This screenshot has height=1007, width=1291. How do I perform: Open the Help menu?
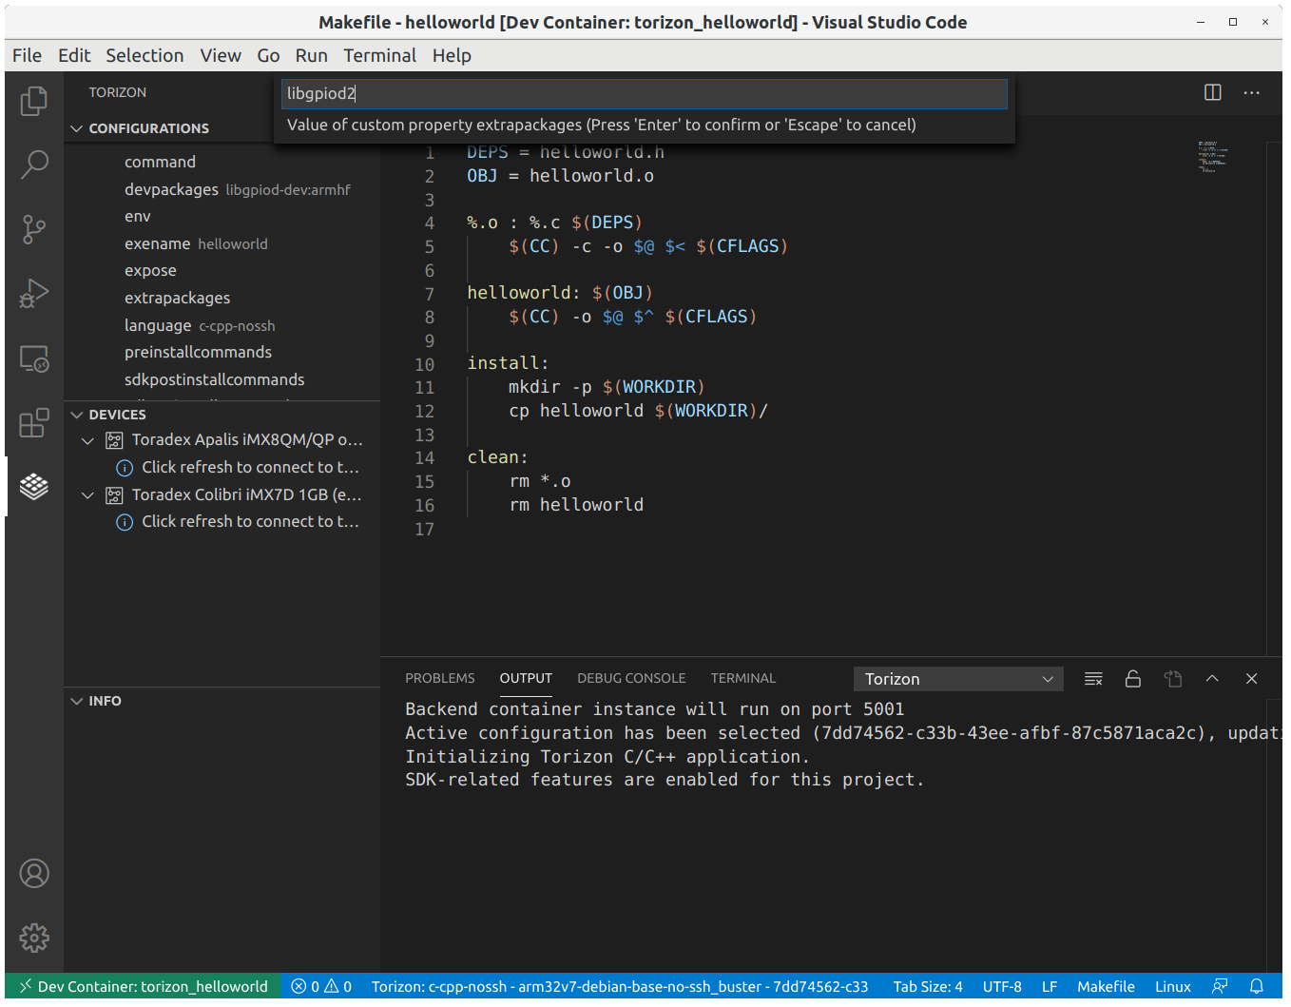point(452,55)
